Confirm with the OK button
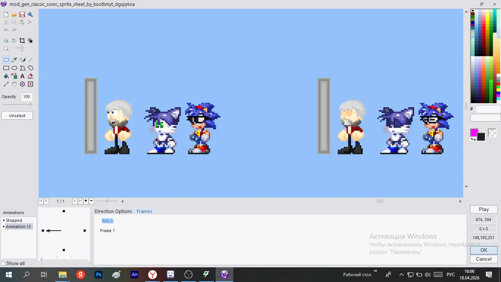501x282 pixels. pyautogui.click(x=484, y=250)
